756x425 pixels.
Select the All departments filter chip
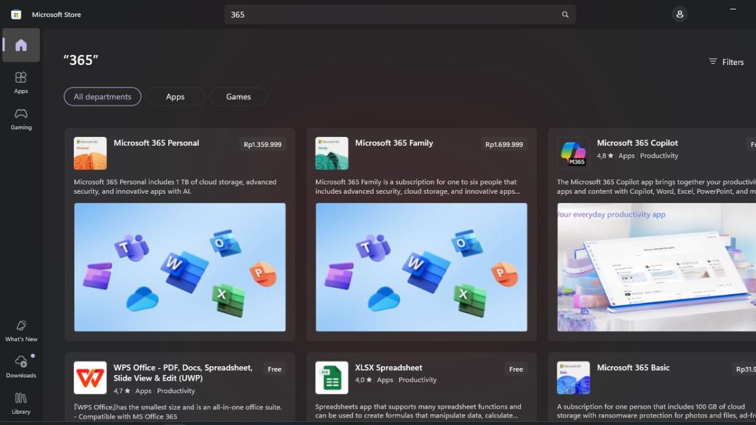click(102, 96)
